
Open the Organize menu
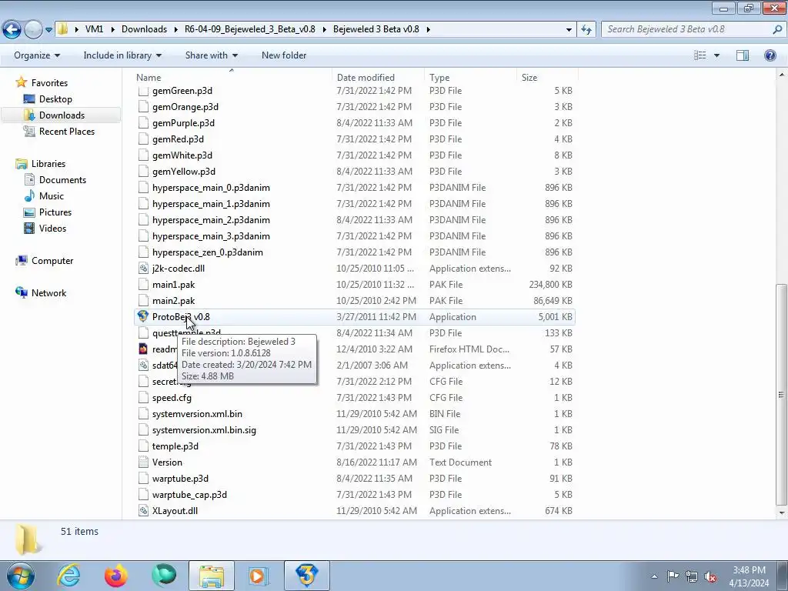coord(37,55)
